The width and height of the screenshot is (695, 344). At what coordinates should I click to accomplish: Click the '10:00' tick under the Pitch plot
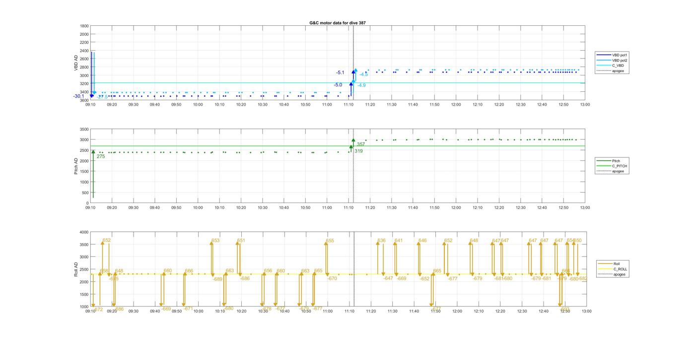pos(198,207)
